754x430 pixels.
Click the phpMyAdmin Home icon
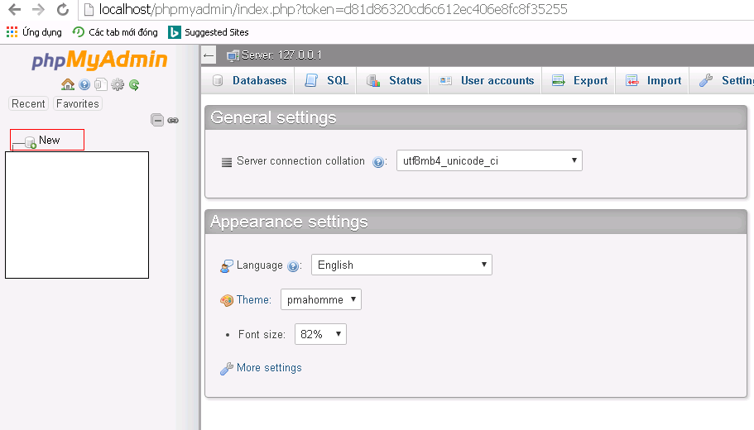click(68, 84)
